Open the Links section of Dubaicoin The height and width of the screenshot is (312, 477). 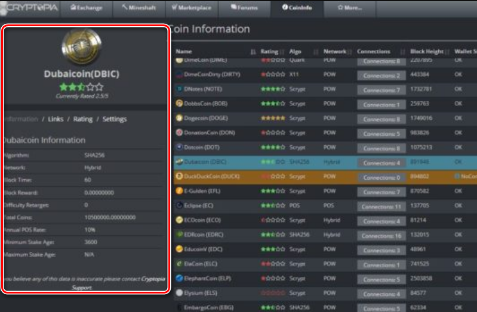[56, 119]
